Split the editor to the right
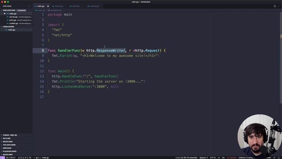 click(275, 6)
